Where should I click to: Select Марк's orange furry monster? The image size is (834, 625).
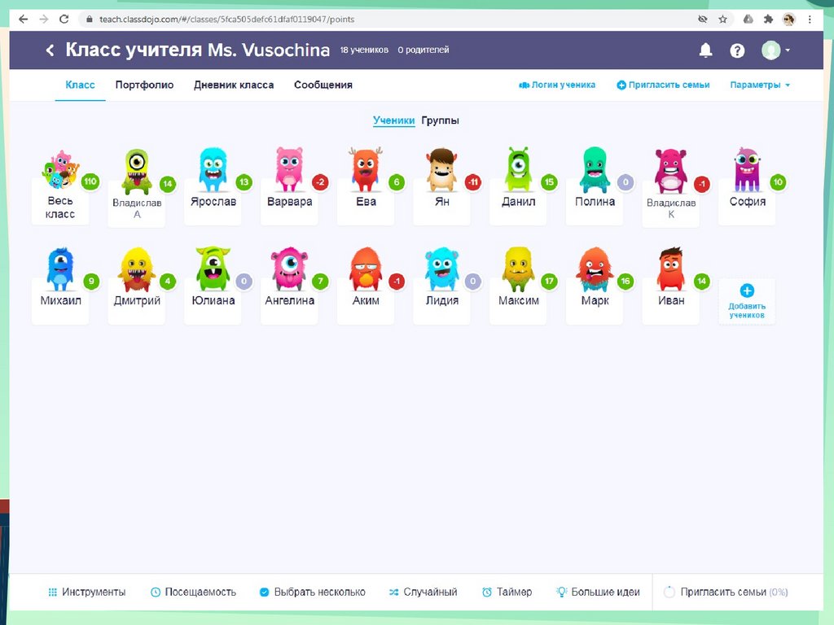click(595, 269)
